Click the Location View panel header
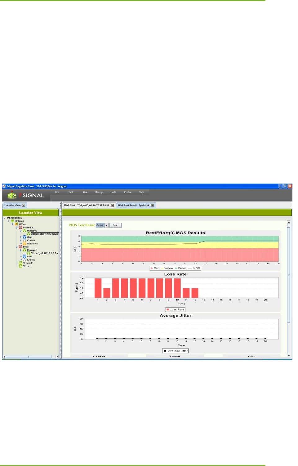The image size is (298, 466). (x=30, y=213)
